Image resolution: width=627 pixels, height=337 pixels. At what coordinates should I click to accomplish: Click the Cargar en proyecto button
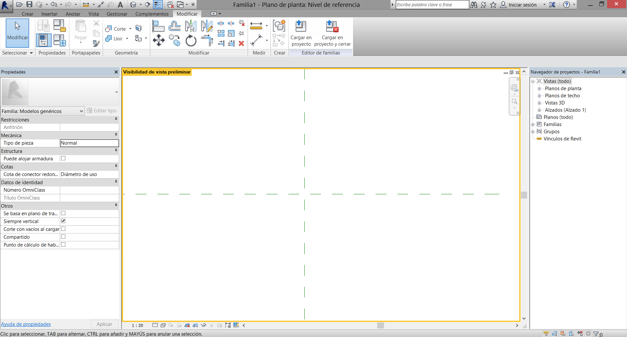300,33
